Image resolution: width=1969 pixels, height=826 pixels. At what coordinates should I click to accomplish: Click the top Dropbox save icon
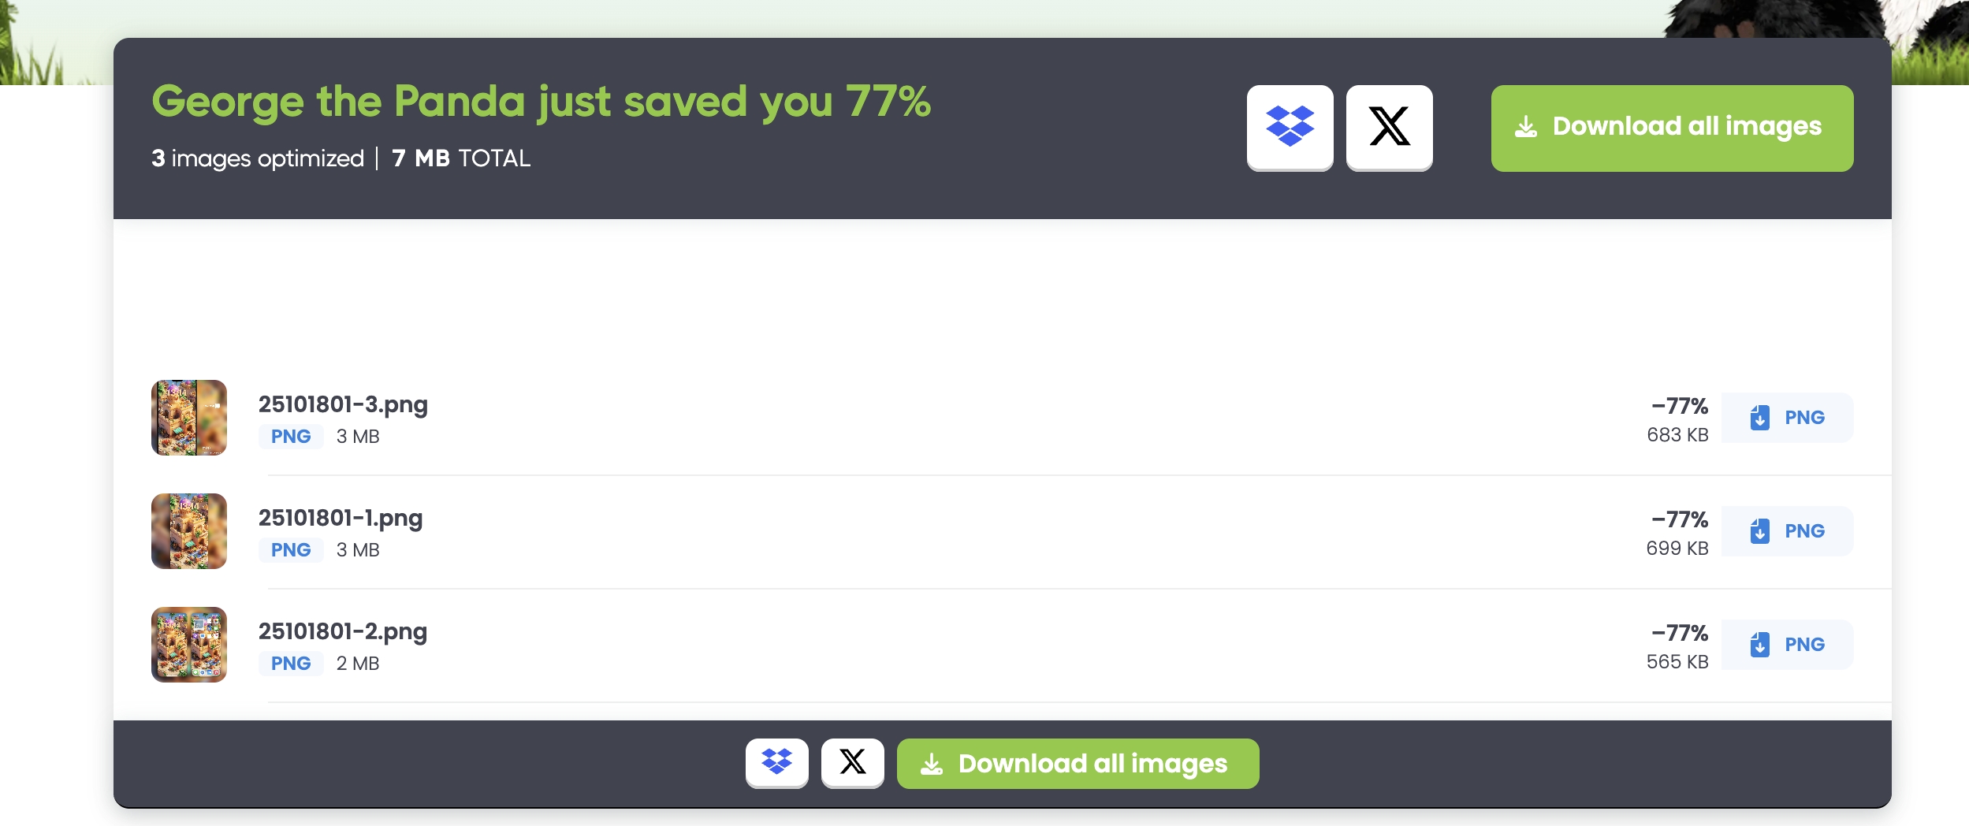1290,127
